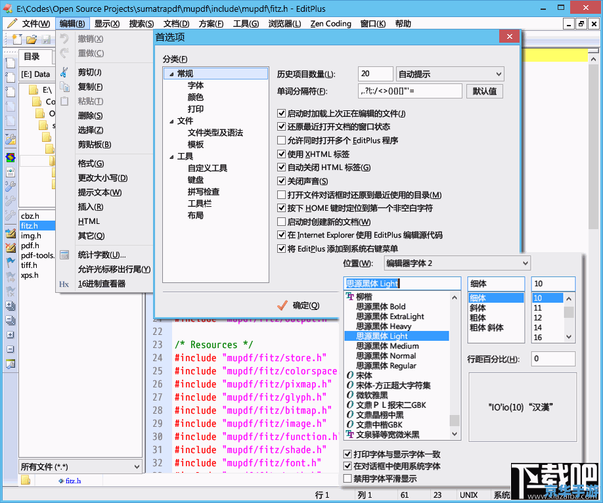Click the wrench-and-folder tool group icon
The height and width of the screenshot is (503, 603).
tap(11, 139)
